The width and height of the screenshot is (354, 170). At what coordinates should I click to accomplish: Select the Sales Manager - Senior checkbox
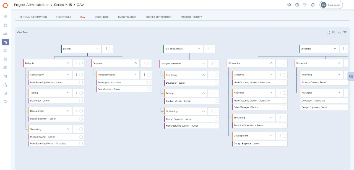[284, 107]
